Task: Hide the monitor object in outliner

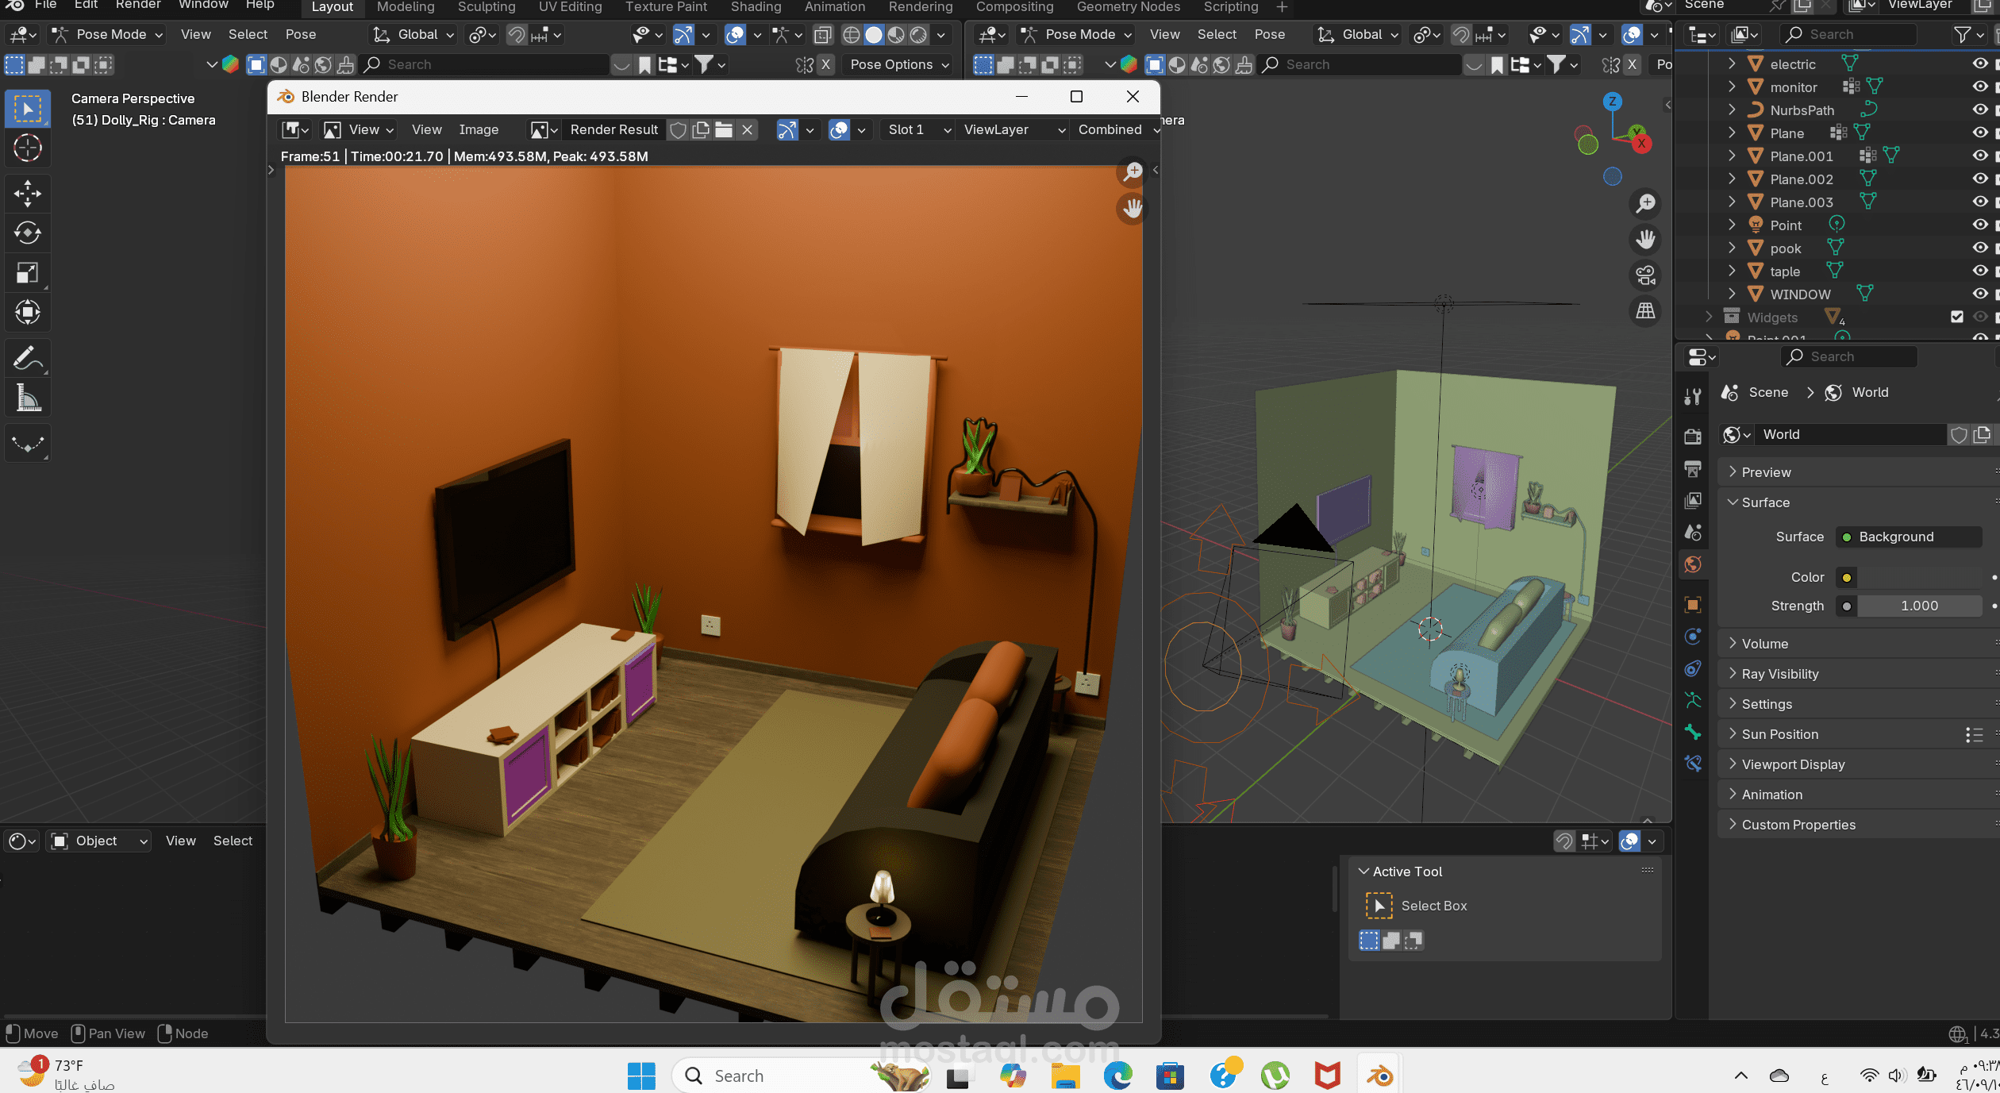Action: click(1979, 87)
